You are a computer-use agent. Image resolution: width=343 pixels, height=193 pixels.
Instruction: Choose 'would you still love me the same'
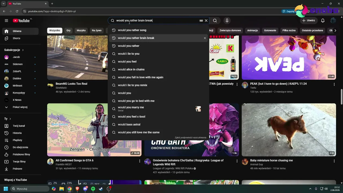point(158,132)
